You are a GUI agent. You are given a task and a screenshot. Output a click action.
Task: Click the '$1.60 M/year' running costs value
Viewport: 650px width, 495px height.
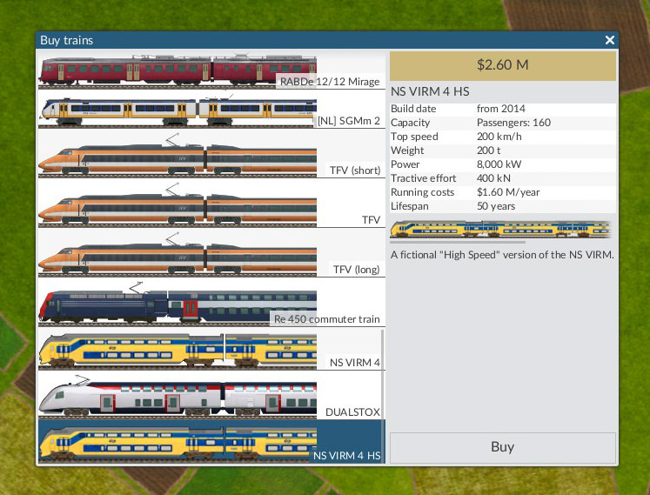508,192
